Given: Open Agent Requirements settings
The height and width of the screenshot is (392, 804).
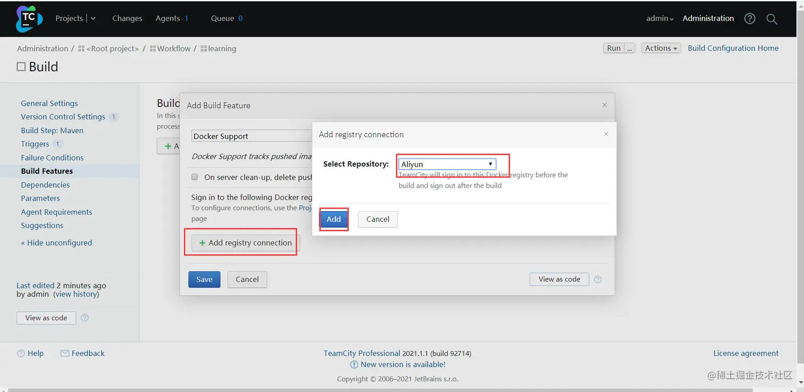Looking at the screenshot, I should click(56, 212).
